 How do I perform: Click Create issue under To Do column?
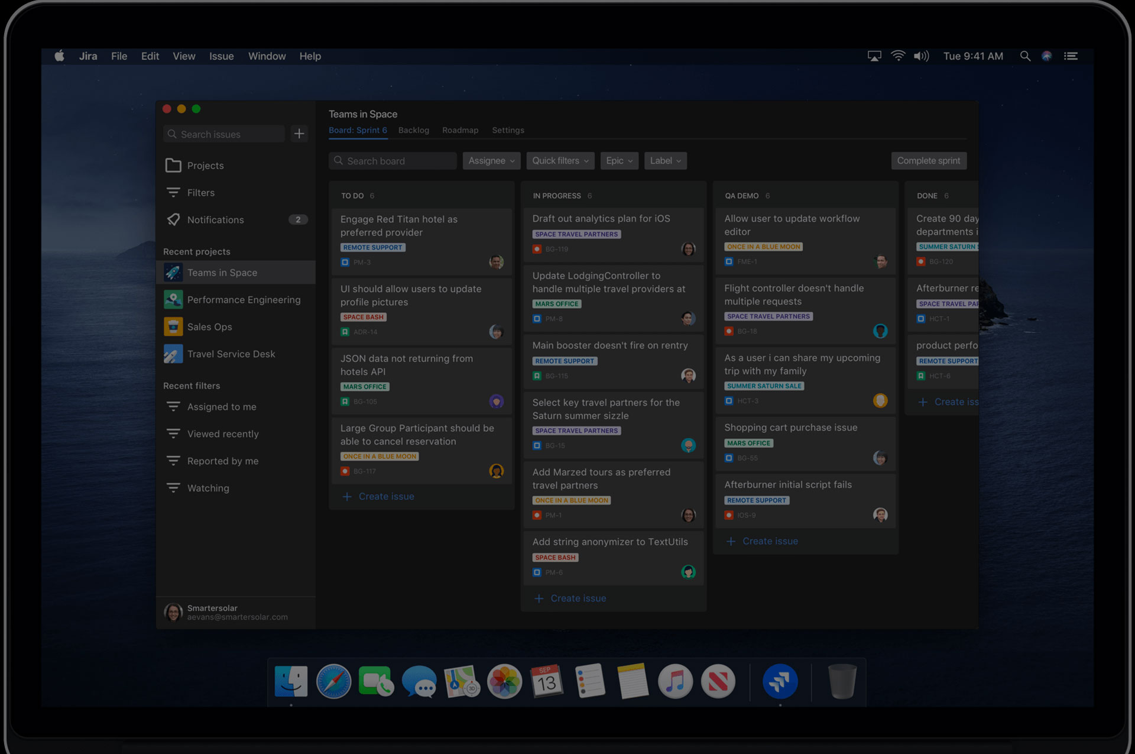point(385,497)
